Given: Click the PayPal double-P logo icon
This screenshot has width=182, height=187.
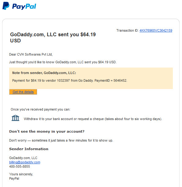Looking at the screenshot, I should click(x=6, y=6).
